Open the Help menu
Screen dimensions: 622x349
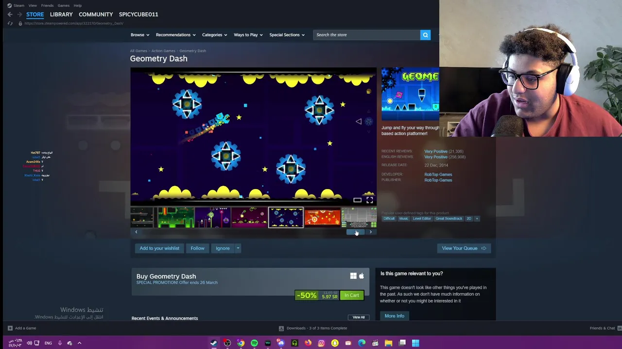(x=78, y=5)
